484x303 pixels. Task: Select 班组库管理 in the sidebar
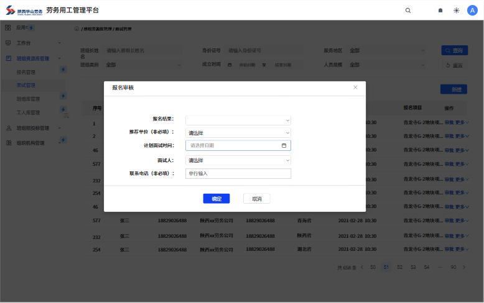point(28,99)
